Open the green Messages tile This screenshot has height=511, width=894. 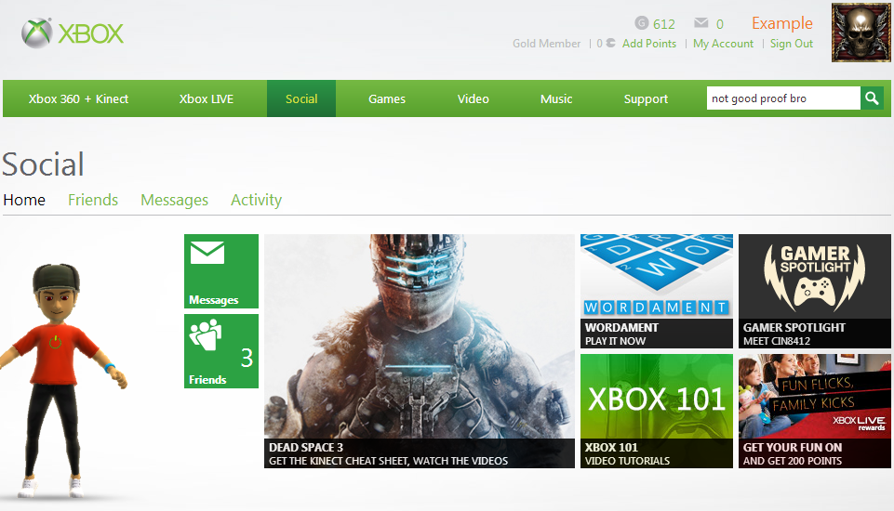[x=221, y=271]
